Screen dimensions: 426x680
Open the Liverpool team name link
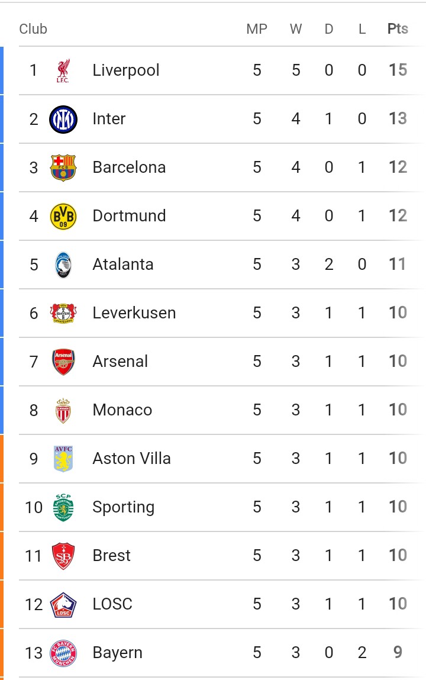[x=126, y=70]
